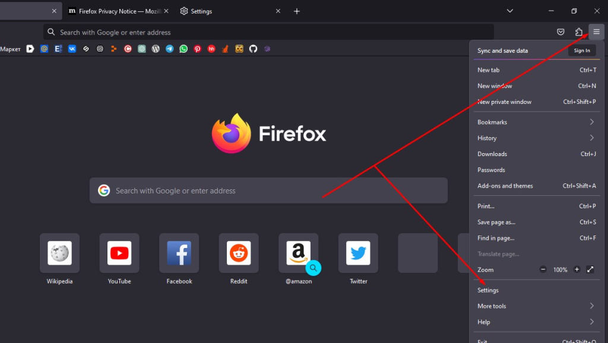Open Downloads from the menu
The width and height of the screenshot is (608, 343).
(x=537, y=154)
